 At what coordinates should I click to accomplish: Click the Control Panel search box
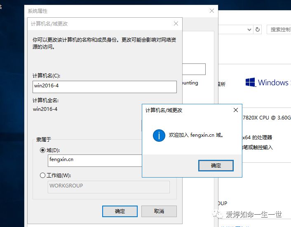tap(279, 30)
